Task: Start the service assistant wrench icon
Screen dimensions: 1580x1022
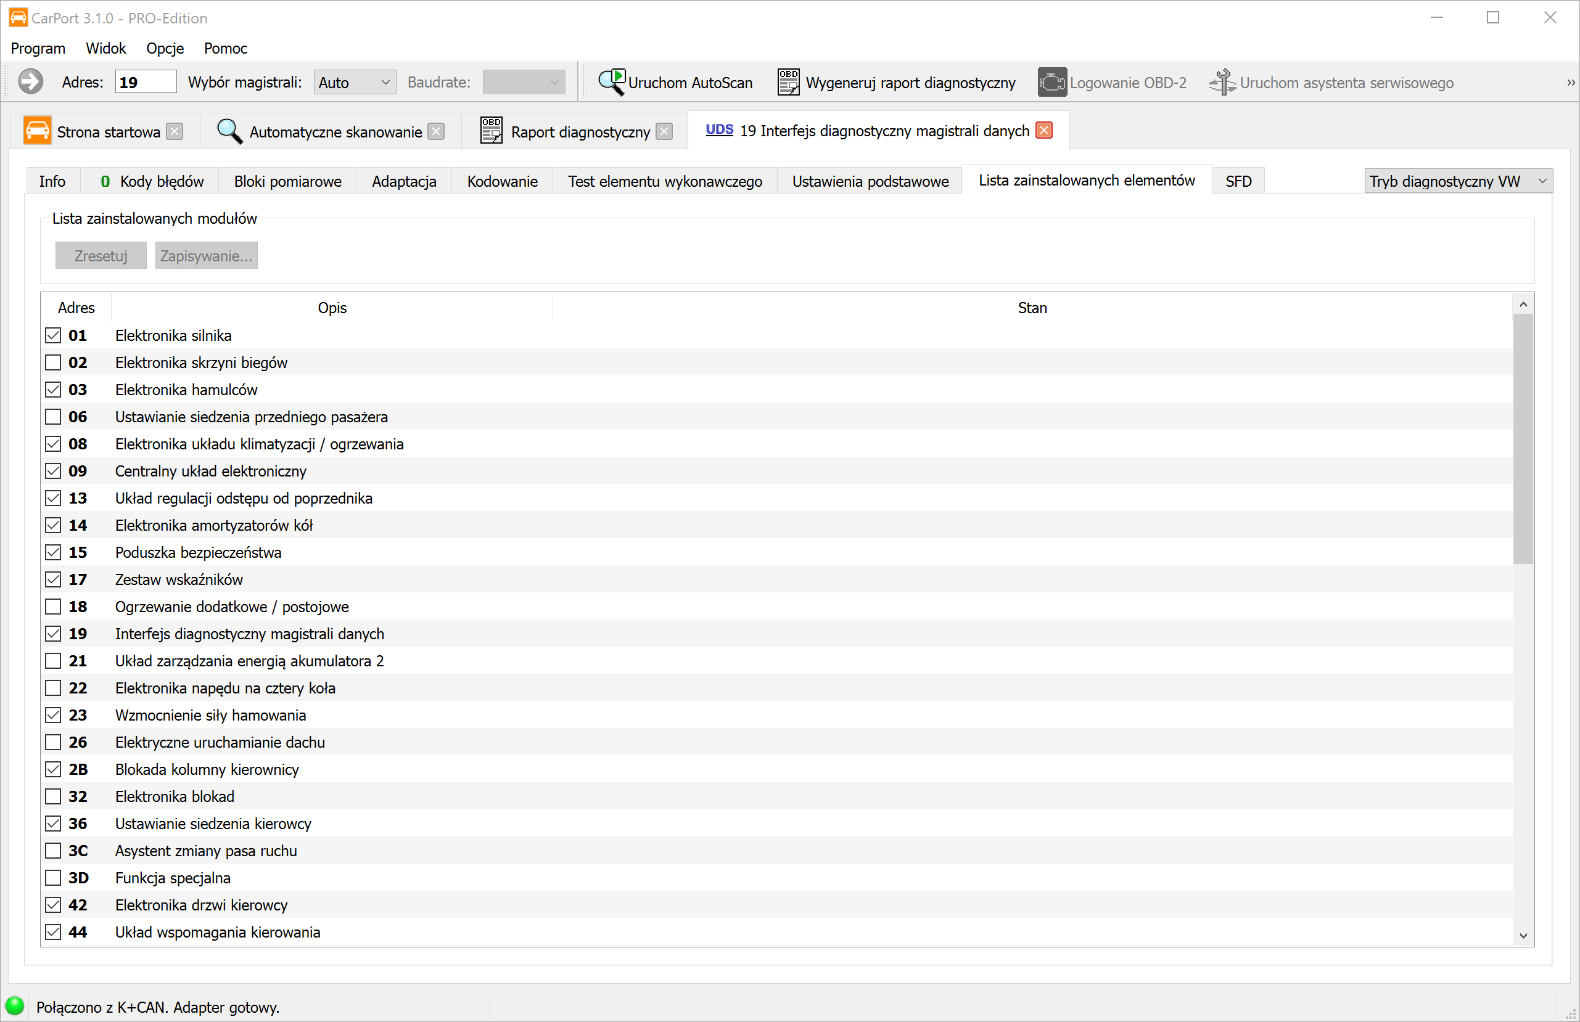Action: (1222, 83)
